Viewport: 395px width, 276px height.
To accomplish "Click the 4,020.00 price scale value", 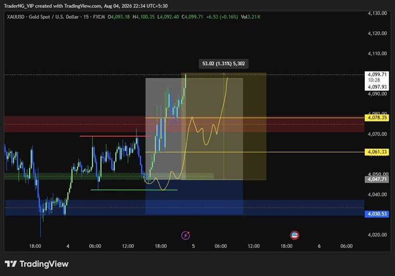I will (377, 235).
